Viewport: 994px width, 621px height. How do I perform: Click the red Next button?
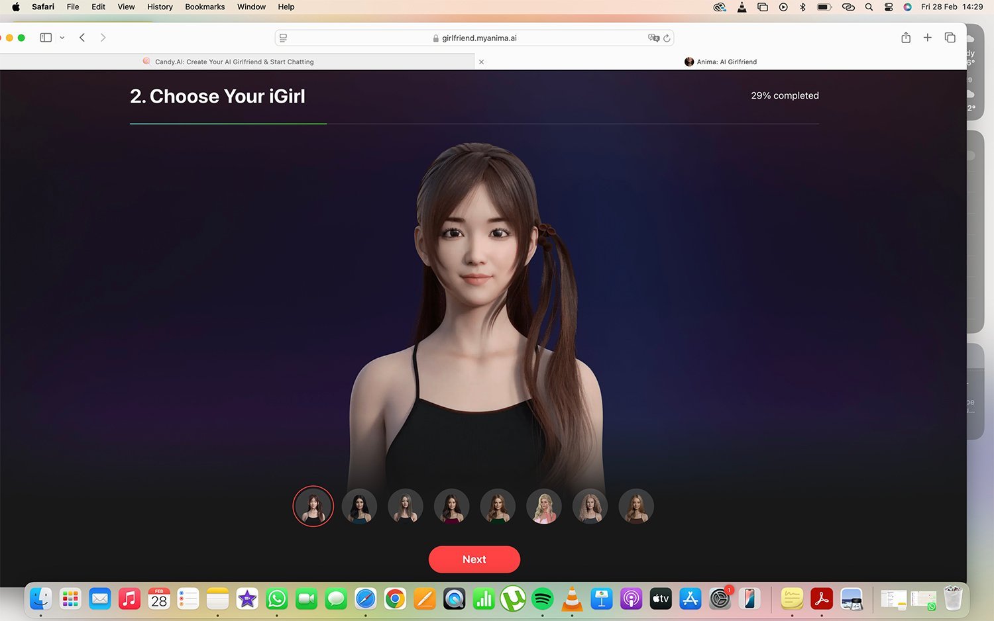pyautogui.click(x=474, y=559)
